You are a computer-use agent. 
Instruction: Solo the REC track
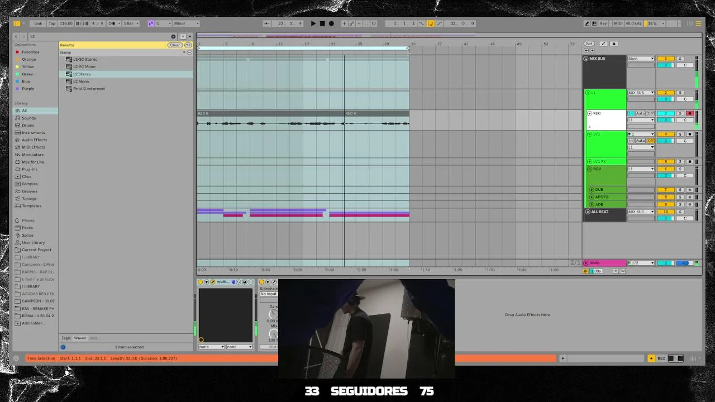point(680,113)
